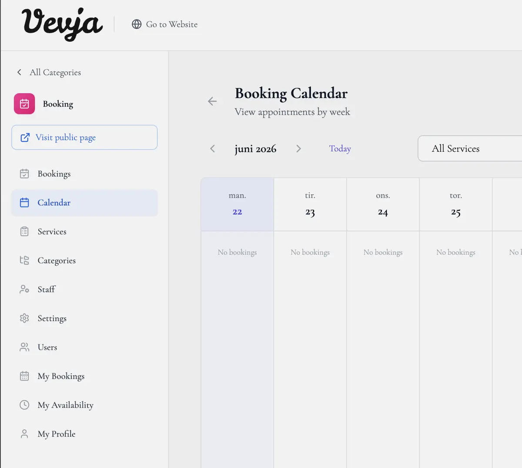This screenshot has height=468, width=522.
Task: Click the globe icon beside Go to Website
Action: tap(137, 24)
